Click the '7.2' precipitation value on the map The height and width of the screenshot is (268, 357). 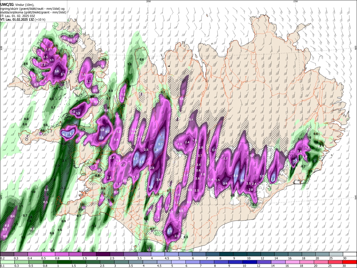tap(273, 180)
